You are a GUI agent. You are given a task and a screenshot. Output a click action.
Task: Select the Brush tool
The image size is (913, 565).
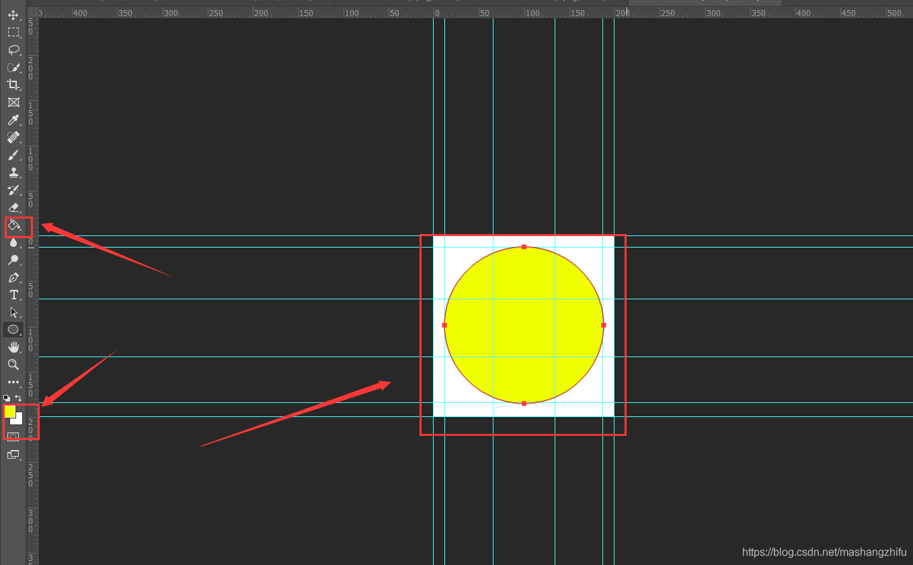click(x=13, y=155)
